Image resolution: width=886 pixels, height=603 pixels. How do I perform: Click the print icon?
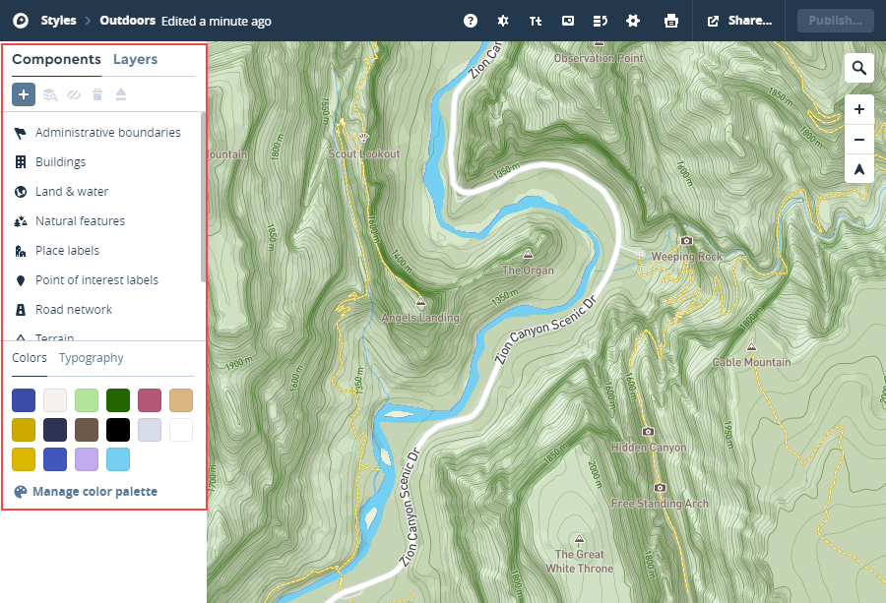(670, 21)
